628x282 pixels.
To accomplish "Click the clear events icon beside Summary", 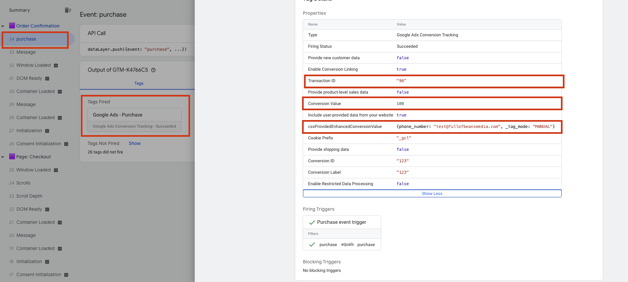I will pos(68,10).
